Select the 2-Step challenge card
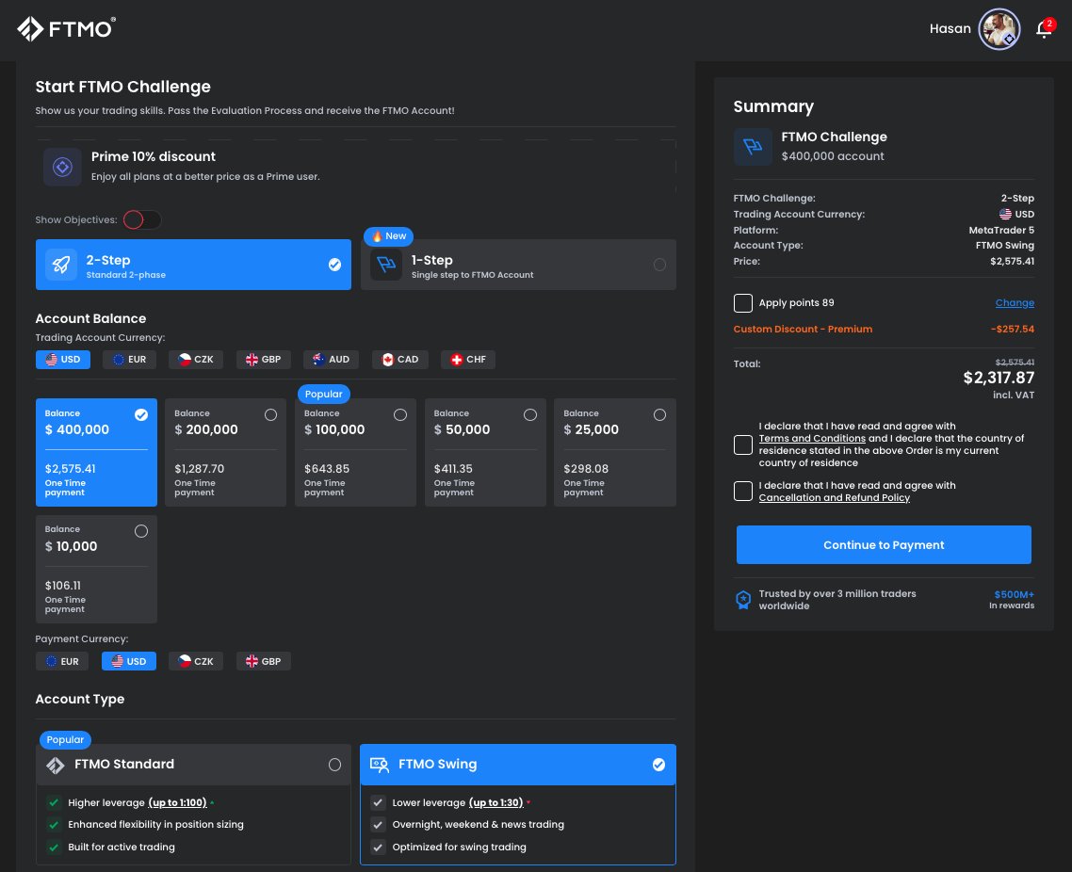Screen dimensions: 1072x872 coord(193,265)
